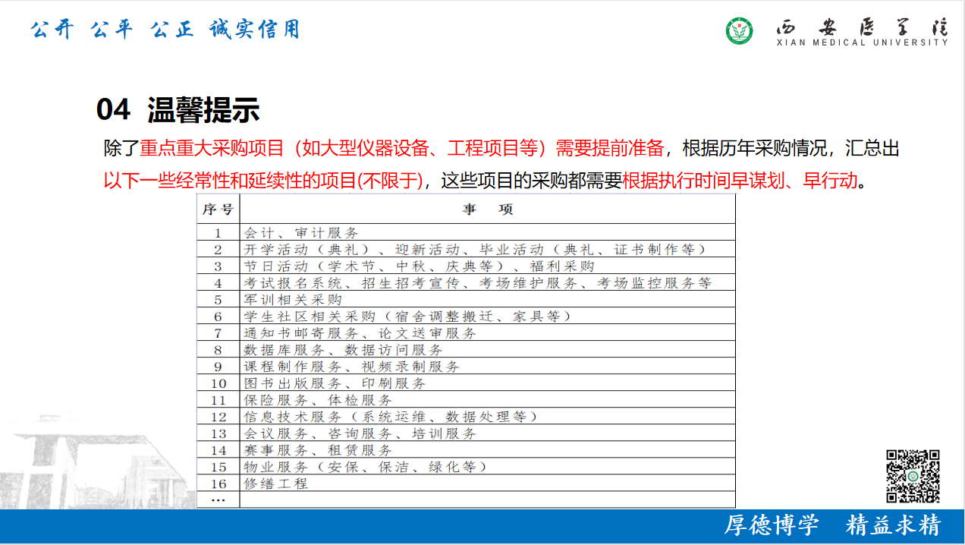Click the slogan "公开 公平 公正 诚实信用"
The image size is (965, 545).
point(165,30)
